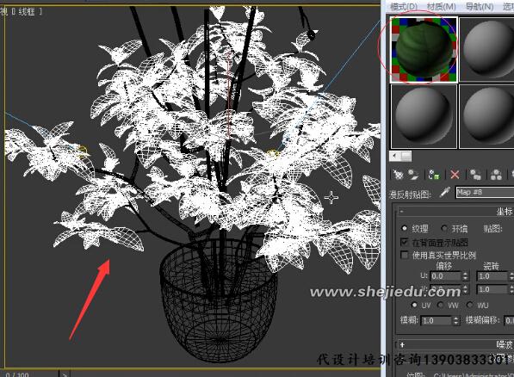Assign material to selection icon
514x377 pixels.
pos(434,175)
